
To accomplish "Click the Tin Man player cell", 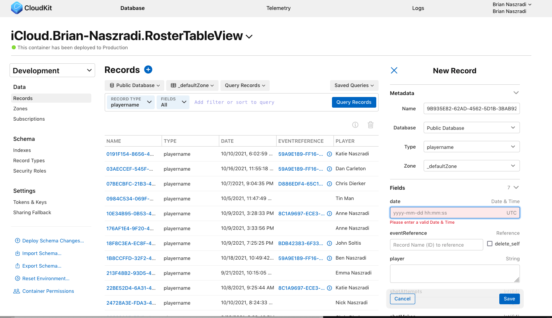I will click(345, 199).
